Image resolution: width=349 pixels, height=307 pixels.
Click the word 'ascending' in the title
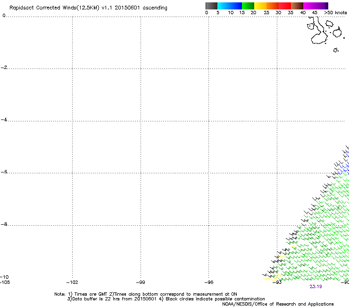coord(155,8)
